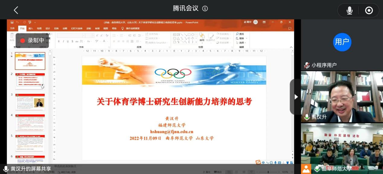Collapse the participant video side panel

click(x=296, y=97)
